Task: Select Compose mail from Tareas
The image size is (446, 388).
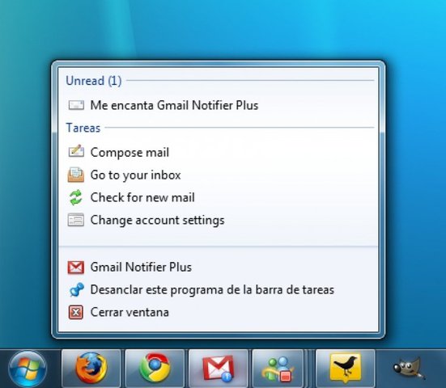Action: click(130, 153)
